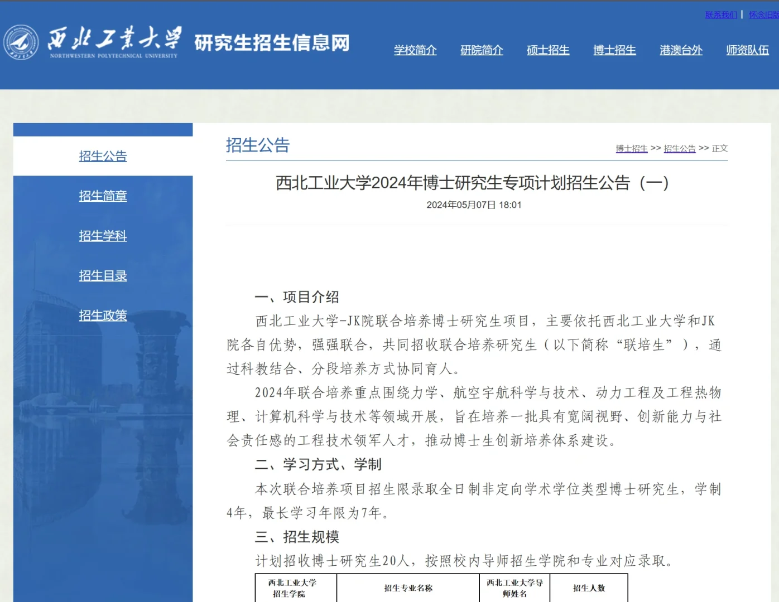This screenshot has width=779, height=602.
Task: Click the article title 西北工业大学2024年博士研究生专项计划招生公告
Action: tap(472, 183)
